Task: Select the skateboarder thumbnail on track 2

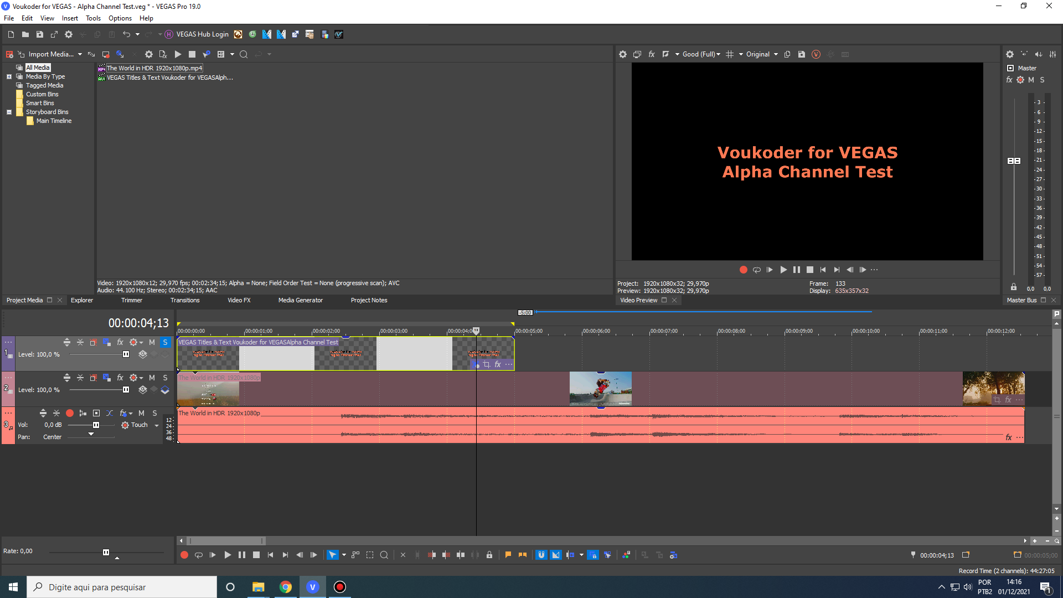Action: click(600, 388)
